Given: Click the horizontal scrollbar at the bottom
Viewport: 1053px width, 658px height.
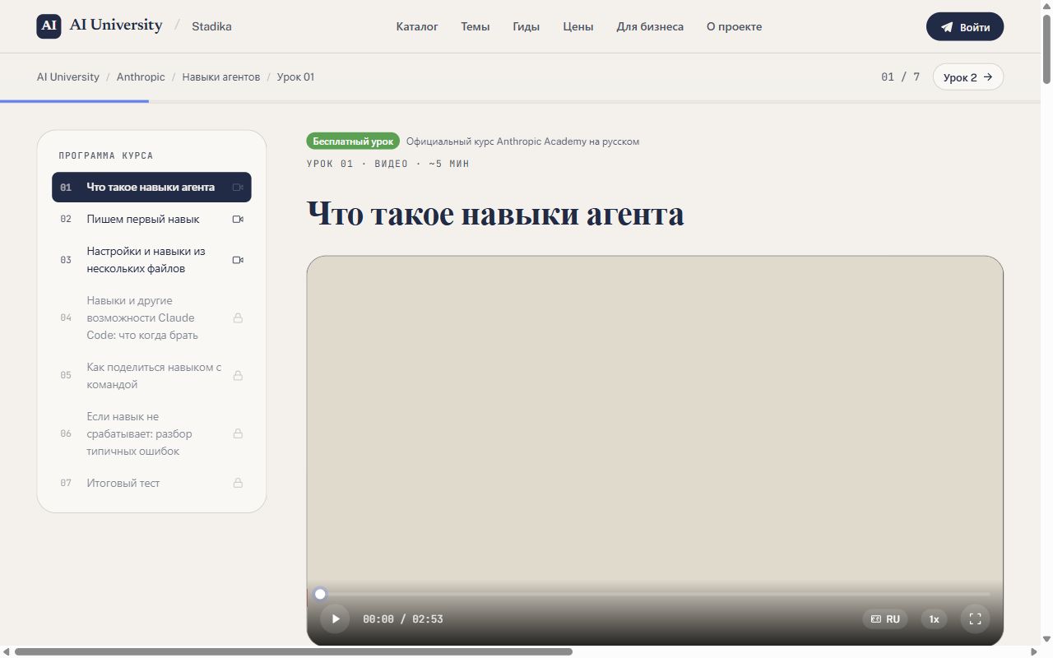Looking at the screenshot, I should (293, 651).
